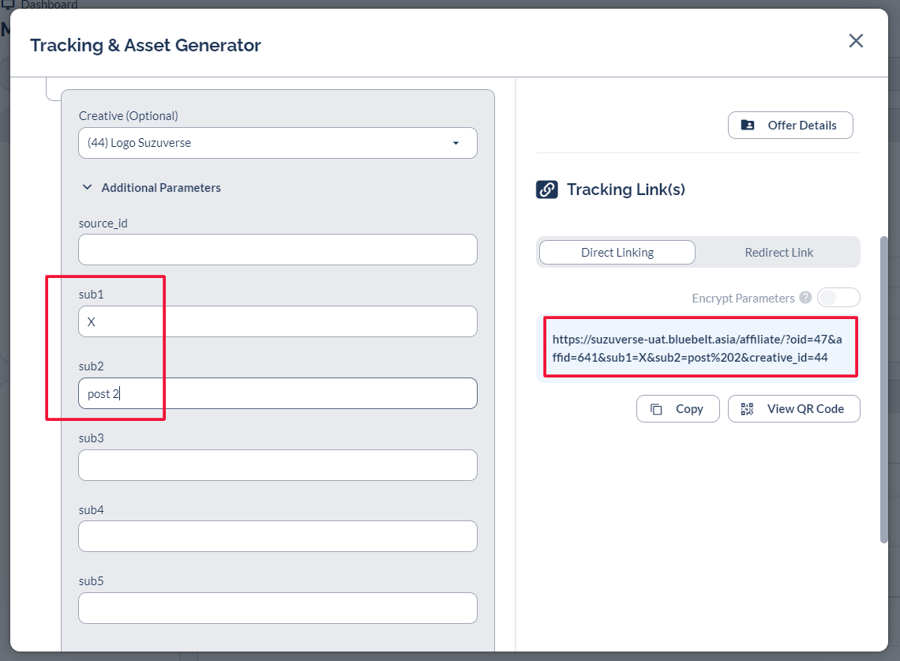Click the dialog's vertical scrollbar
This screenshot has height=661, width=900.
[883, 387]
